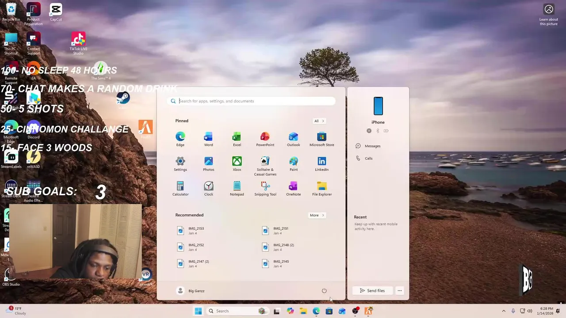Select the reWASD desktop icon
Screen dimensions: 566x318
33,159
